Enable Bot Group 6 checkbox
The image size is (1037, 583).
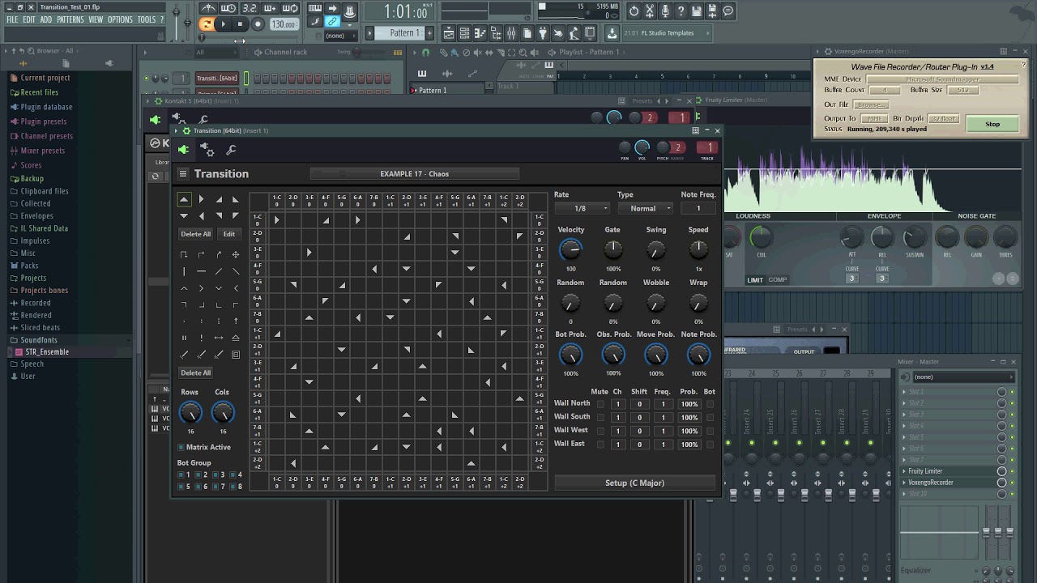(x=198, y=487)
